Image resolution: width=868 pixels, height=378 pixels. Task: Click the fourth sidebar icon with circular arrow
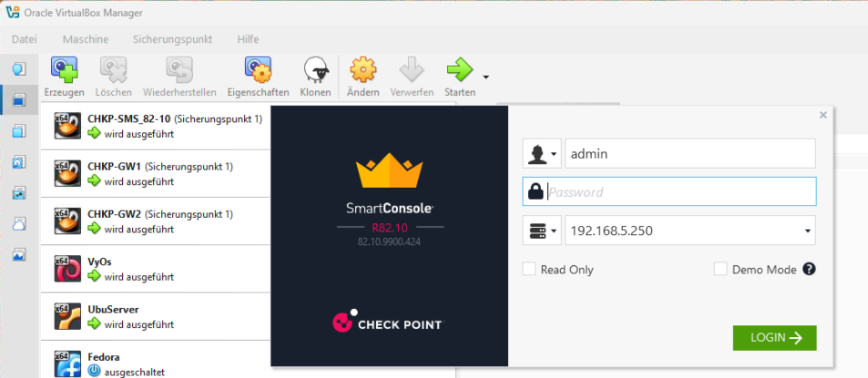point(19,162)
